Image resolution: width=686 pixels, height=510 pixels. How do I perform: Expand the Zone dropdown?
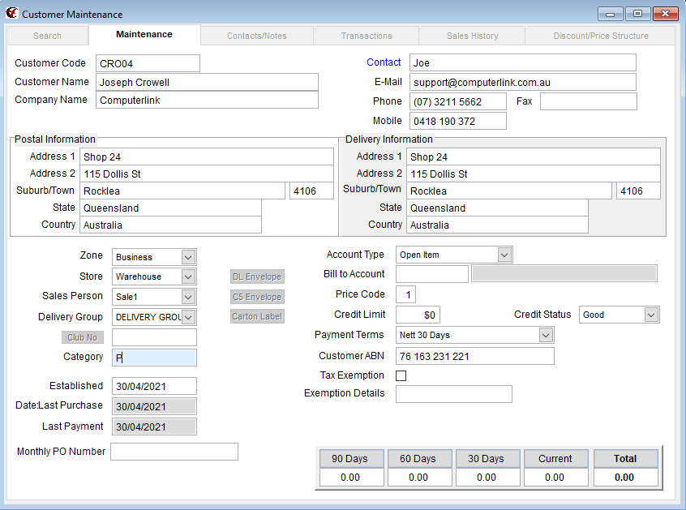coord(189,257)
